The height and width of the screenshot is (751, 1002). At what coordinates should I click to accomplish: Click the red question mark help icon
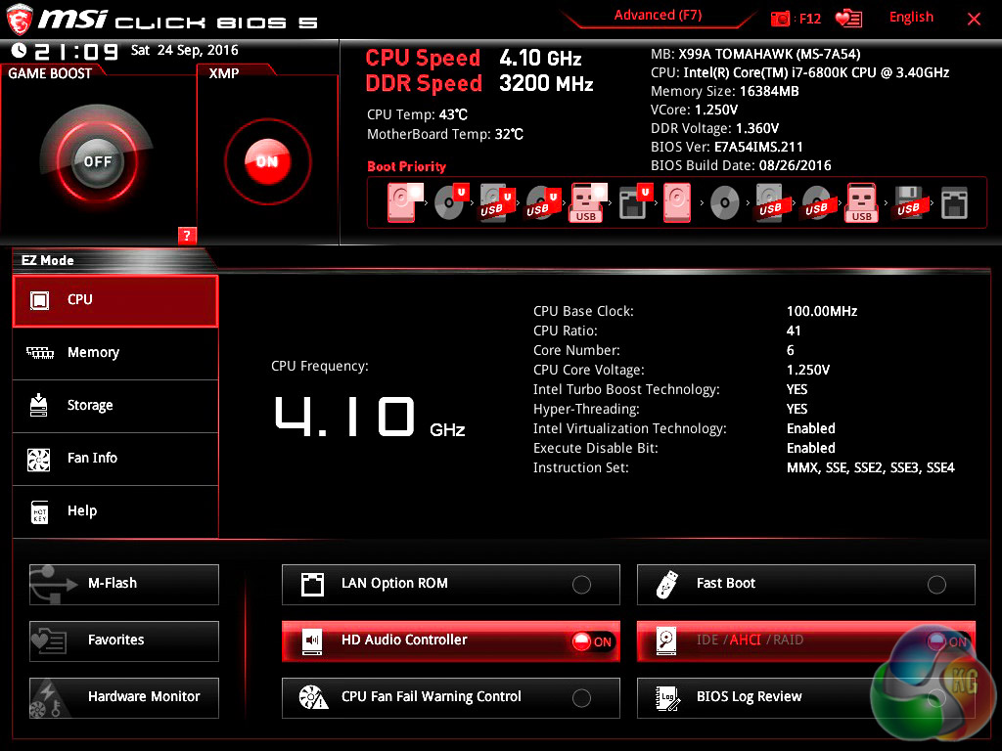[x=187, y=235]
